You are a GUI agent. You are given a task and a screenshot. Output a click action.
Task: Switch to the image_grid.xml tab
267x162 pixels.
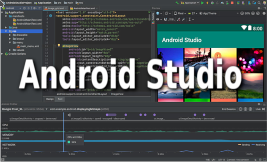[56, 8]
